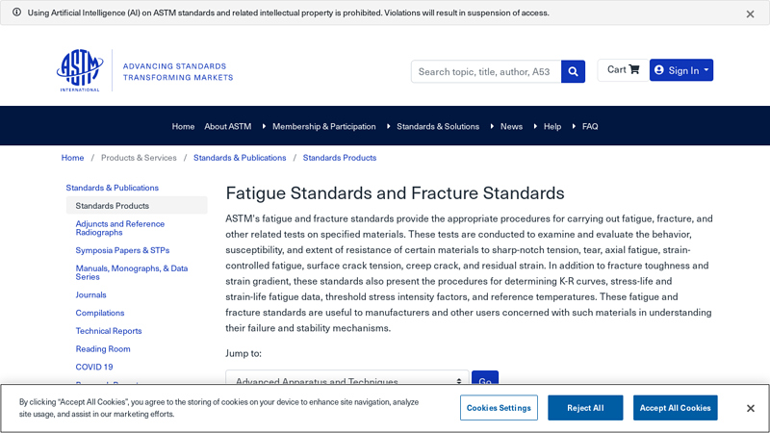Expand Membership & Participation menu
Screen dimensions: 770x433
click(x=323, y=126)
